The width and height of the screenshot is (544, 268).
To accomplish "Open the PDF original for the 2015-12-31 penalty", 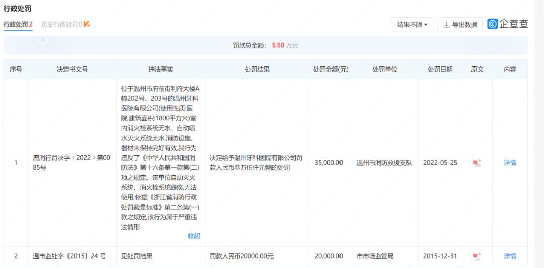I will pos(477,256).
